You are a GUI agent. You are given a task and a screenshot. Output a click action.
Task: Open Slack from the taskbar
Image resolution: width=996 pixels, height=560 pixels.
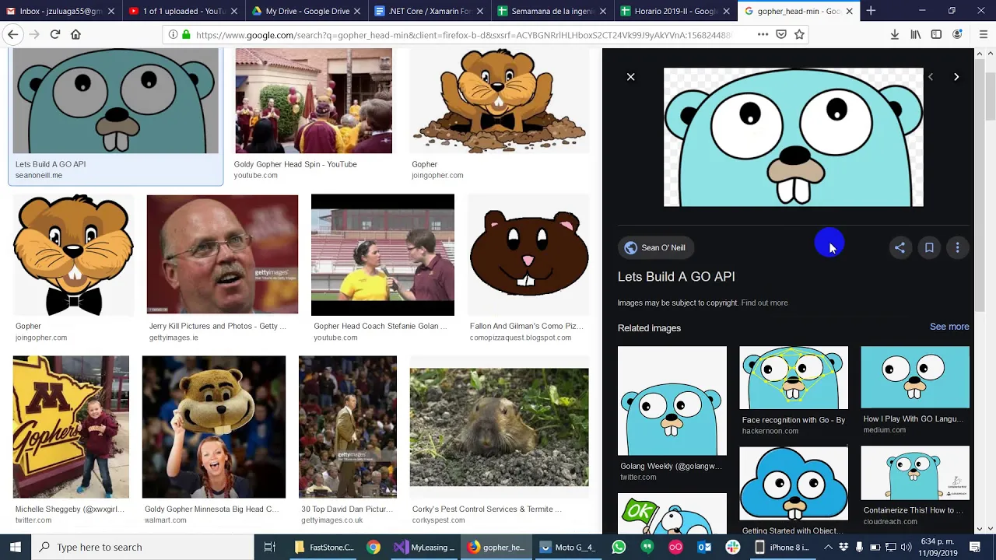(732, 547)
